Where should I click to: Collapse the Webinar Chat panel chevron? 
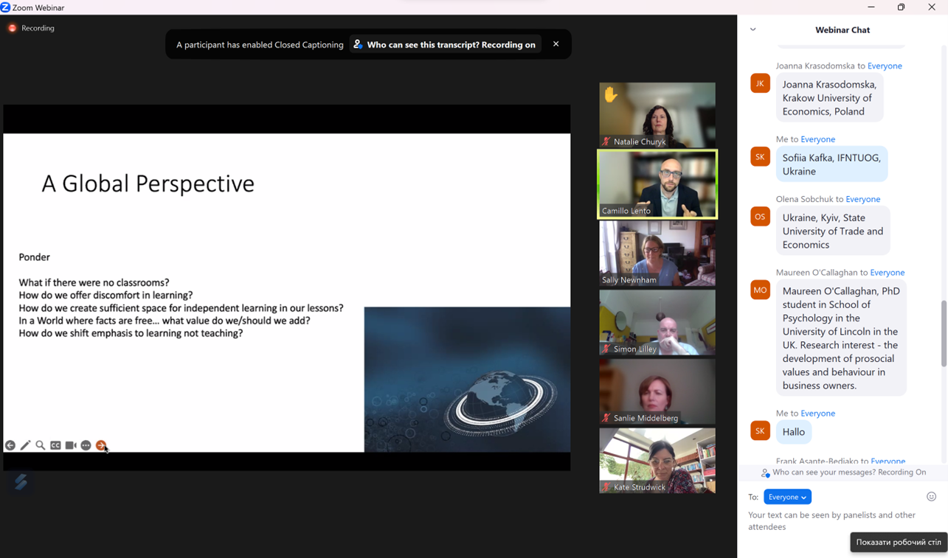[752, 29]
